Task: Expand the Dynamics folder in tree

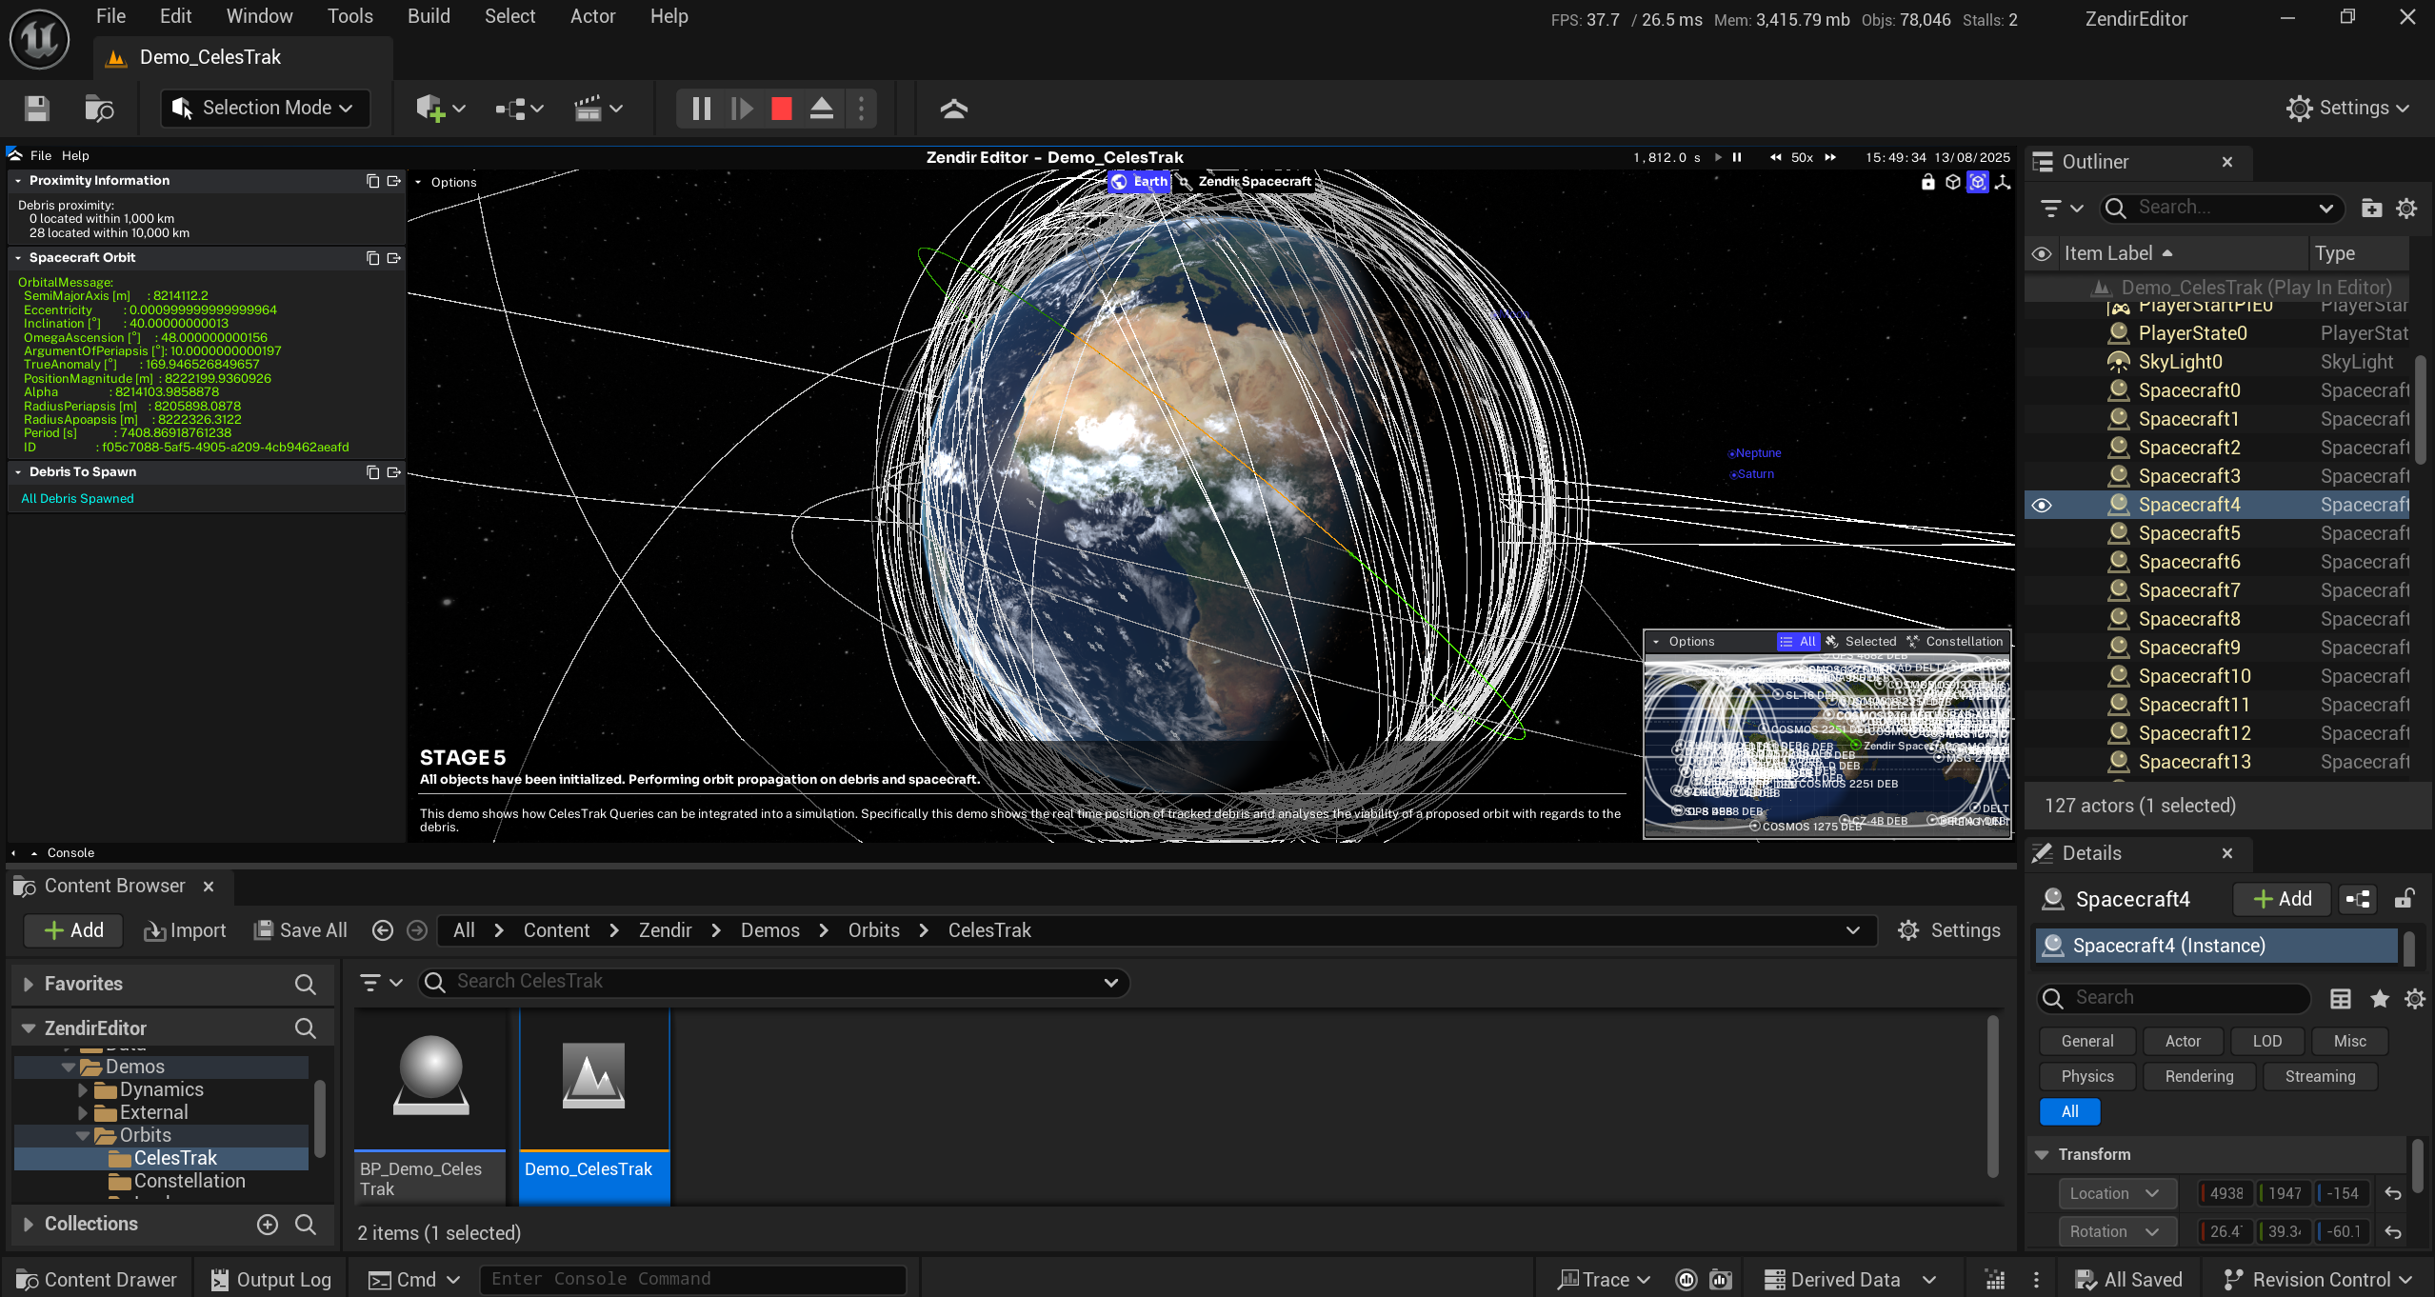Action: click(x=83, y=1089)
